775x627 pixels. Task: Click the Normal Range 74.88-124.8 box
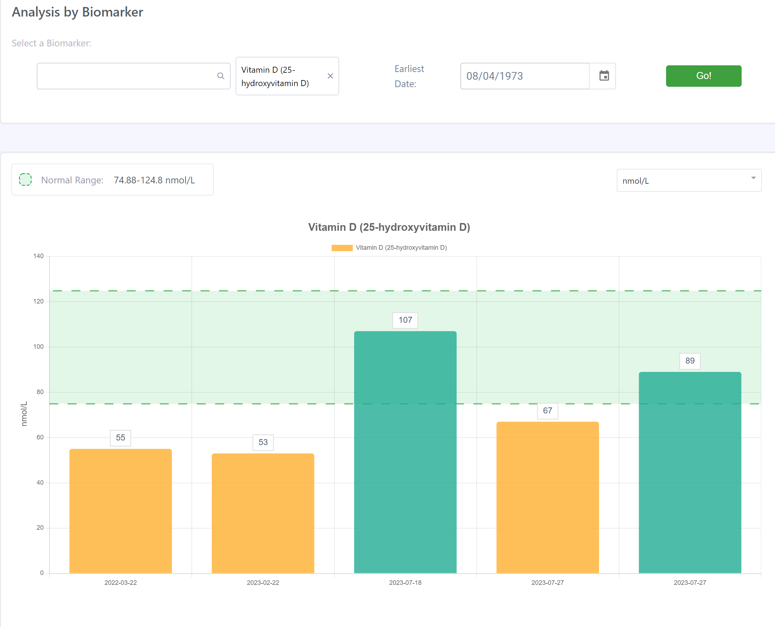(x=112, y=179)
